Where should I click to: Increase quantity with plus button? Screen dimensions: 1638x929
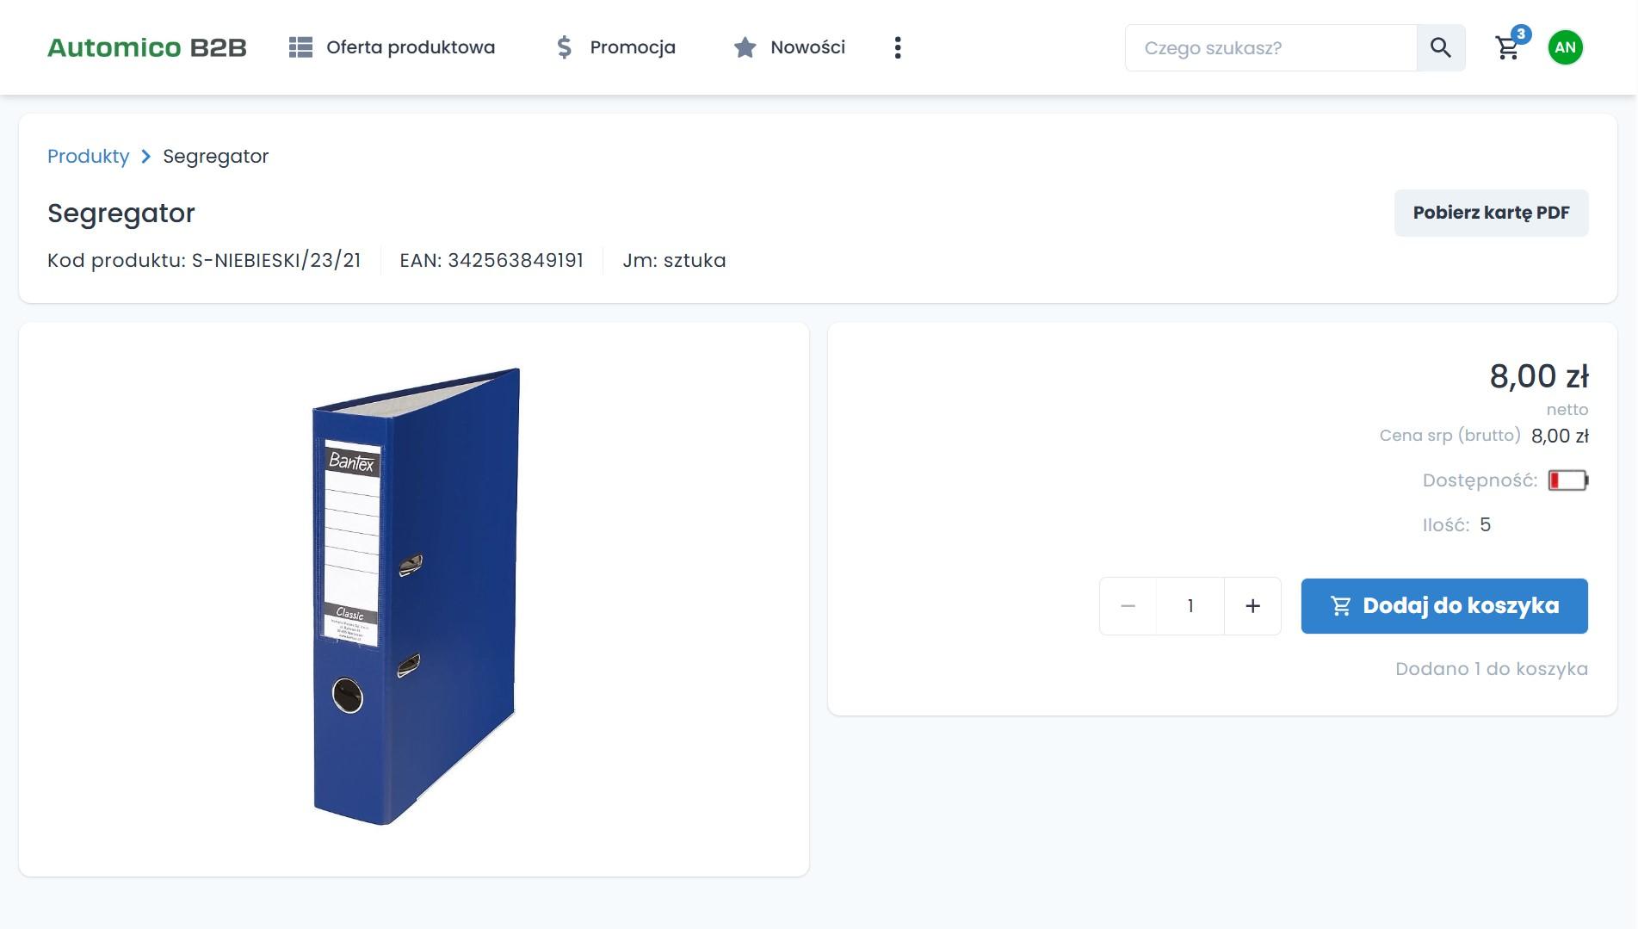click(x=1252, y=606)
